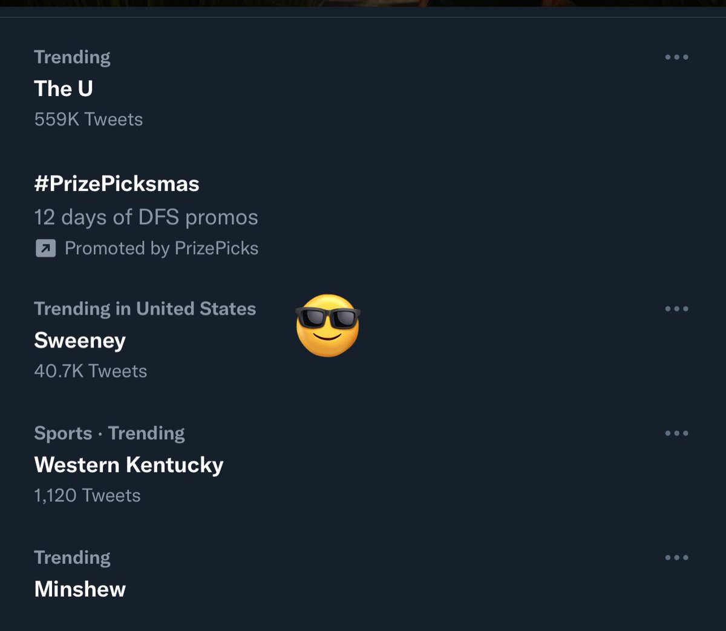Click Trending in United States label
The height and width of the screenshot is (631, 726).
pyautogui.click(x=145, y=309)
